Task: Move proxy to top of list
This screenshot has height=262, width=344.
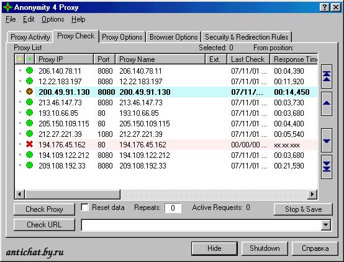Action: 327,76
